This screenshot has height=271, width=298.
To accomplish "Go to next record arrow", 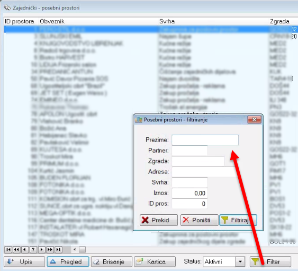I will click(42, 249).
